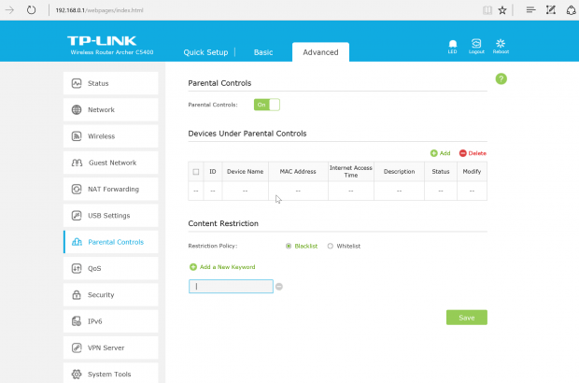
Task: Open the green help question mark
Action: (x=501, y=78)
